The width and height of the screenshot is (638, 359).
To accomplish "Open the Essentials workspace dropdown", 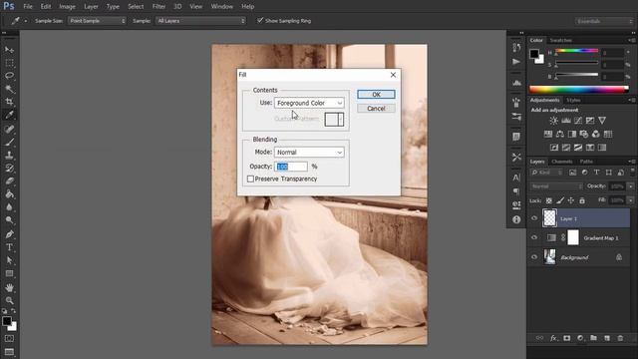I will point(604,21).
